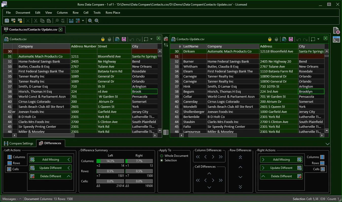Click the Replace AB-AC icon
342x202 pixels.
[63, 21]
